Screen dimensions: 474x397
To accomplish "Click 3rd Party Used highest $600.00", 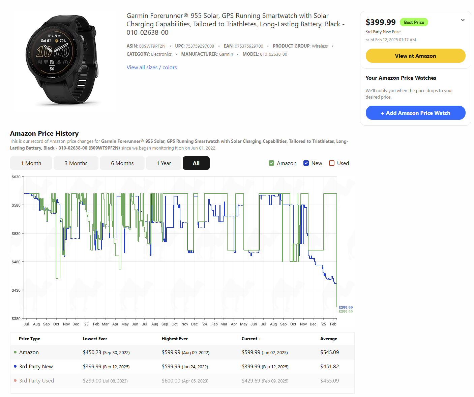I will 171,380.
